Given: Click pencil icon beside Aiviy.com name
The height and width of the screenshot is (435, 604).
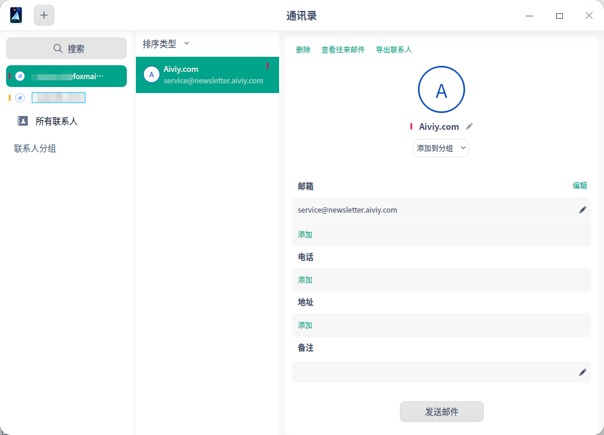Looking at the screenshot, I should (x=469, y=127).
